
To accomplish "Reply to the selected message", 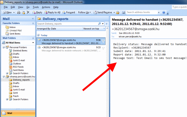I will (37, 12).
